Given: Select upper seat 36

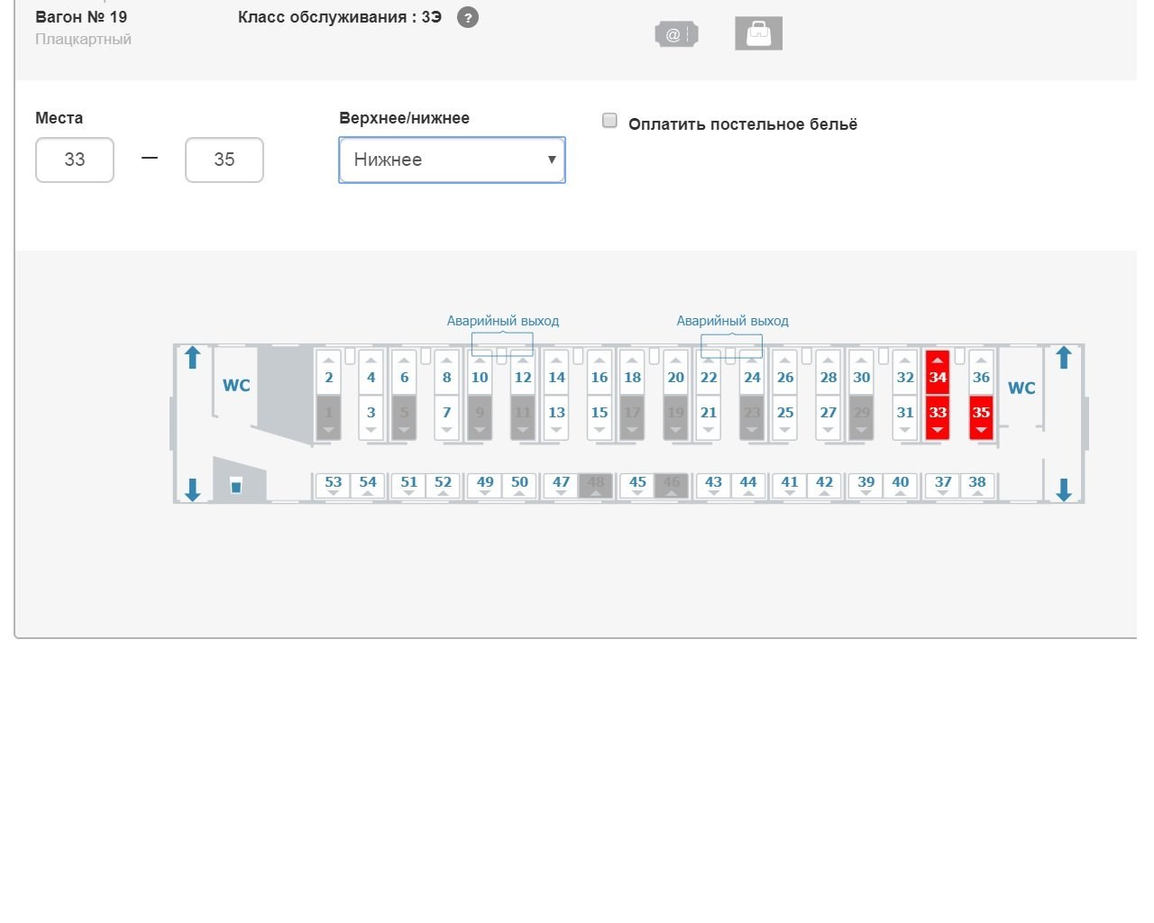Looking at the screenshot, I should pyautogui.click(x=981, y=373).
